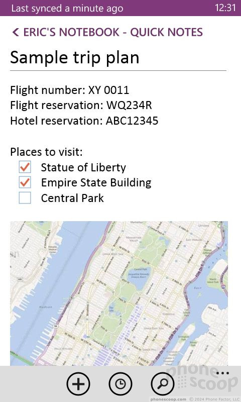Select the Flight reservation WQ234R line

[x=81, y=106]
